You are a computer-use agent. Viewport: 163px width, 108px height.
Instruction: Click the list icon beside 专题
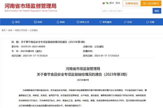148,22
